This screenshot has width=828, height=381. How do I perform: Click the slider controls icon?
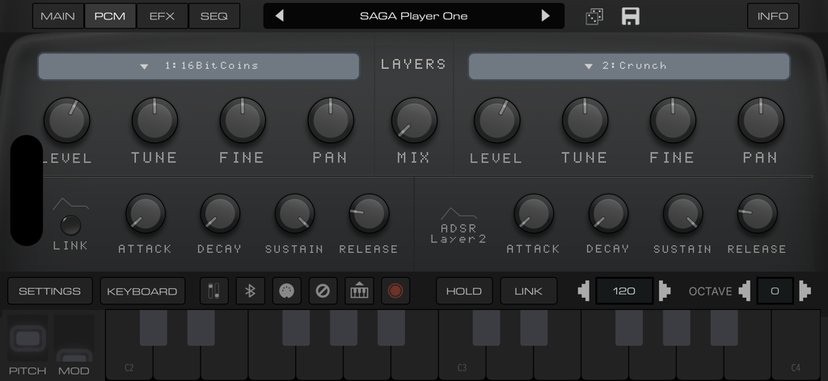213,291
